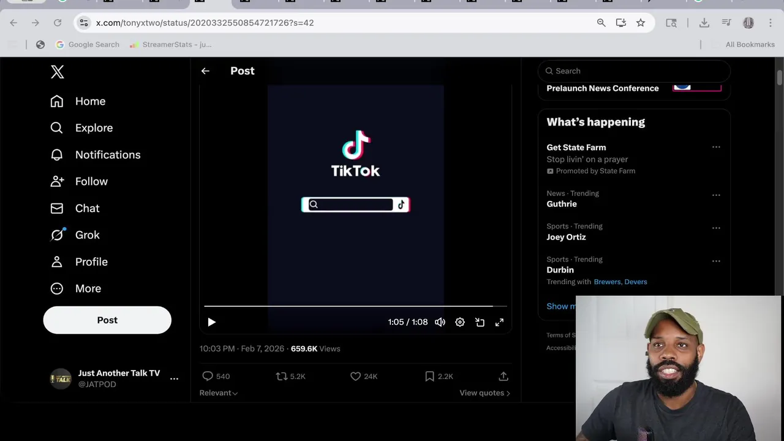The image size is (784, 441).
Task: Click the X logo in sidebar
Action: click(x=57, y=72)
